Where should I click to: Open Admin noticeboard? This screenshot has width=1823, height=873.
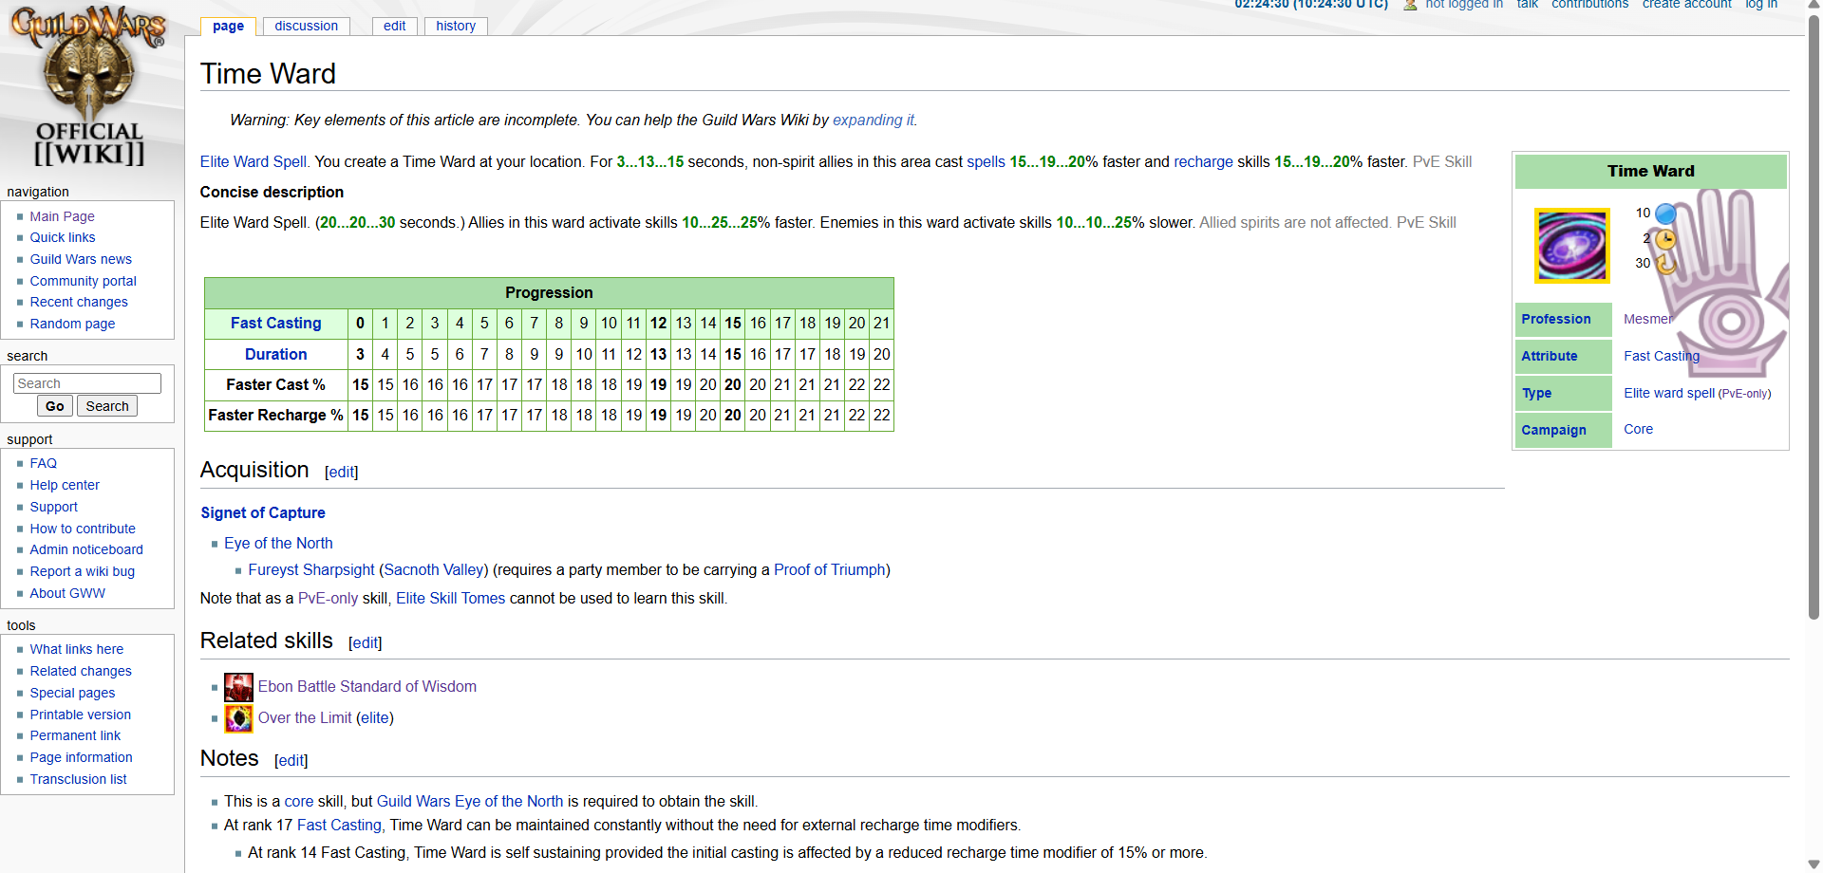click(x=86, y=549)
